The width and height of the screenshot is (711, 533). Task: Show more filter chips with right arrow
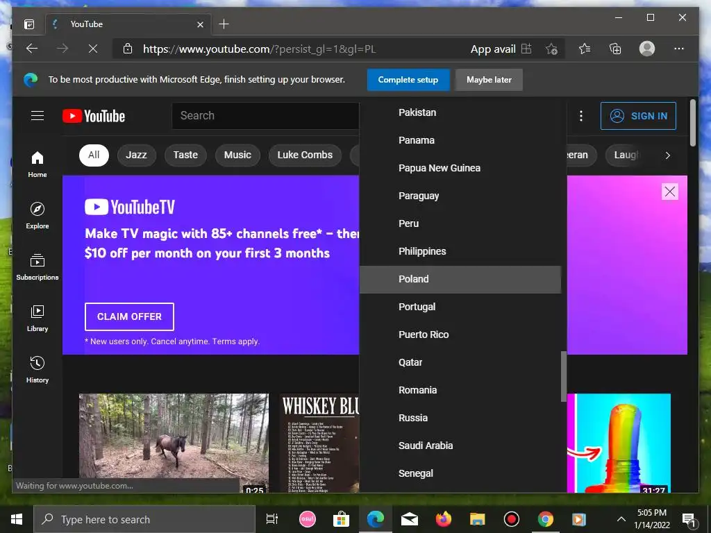(667, 155)
